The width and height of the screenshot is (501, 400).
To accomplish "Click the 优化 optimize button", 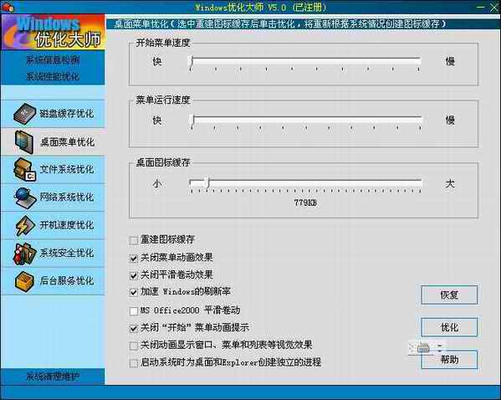I will [449, 327].
